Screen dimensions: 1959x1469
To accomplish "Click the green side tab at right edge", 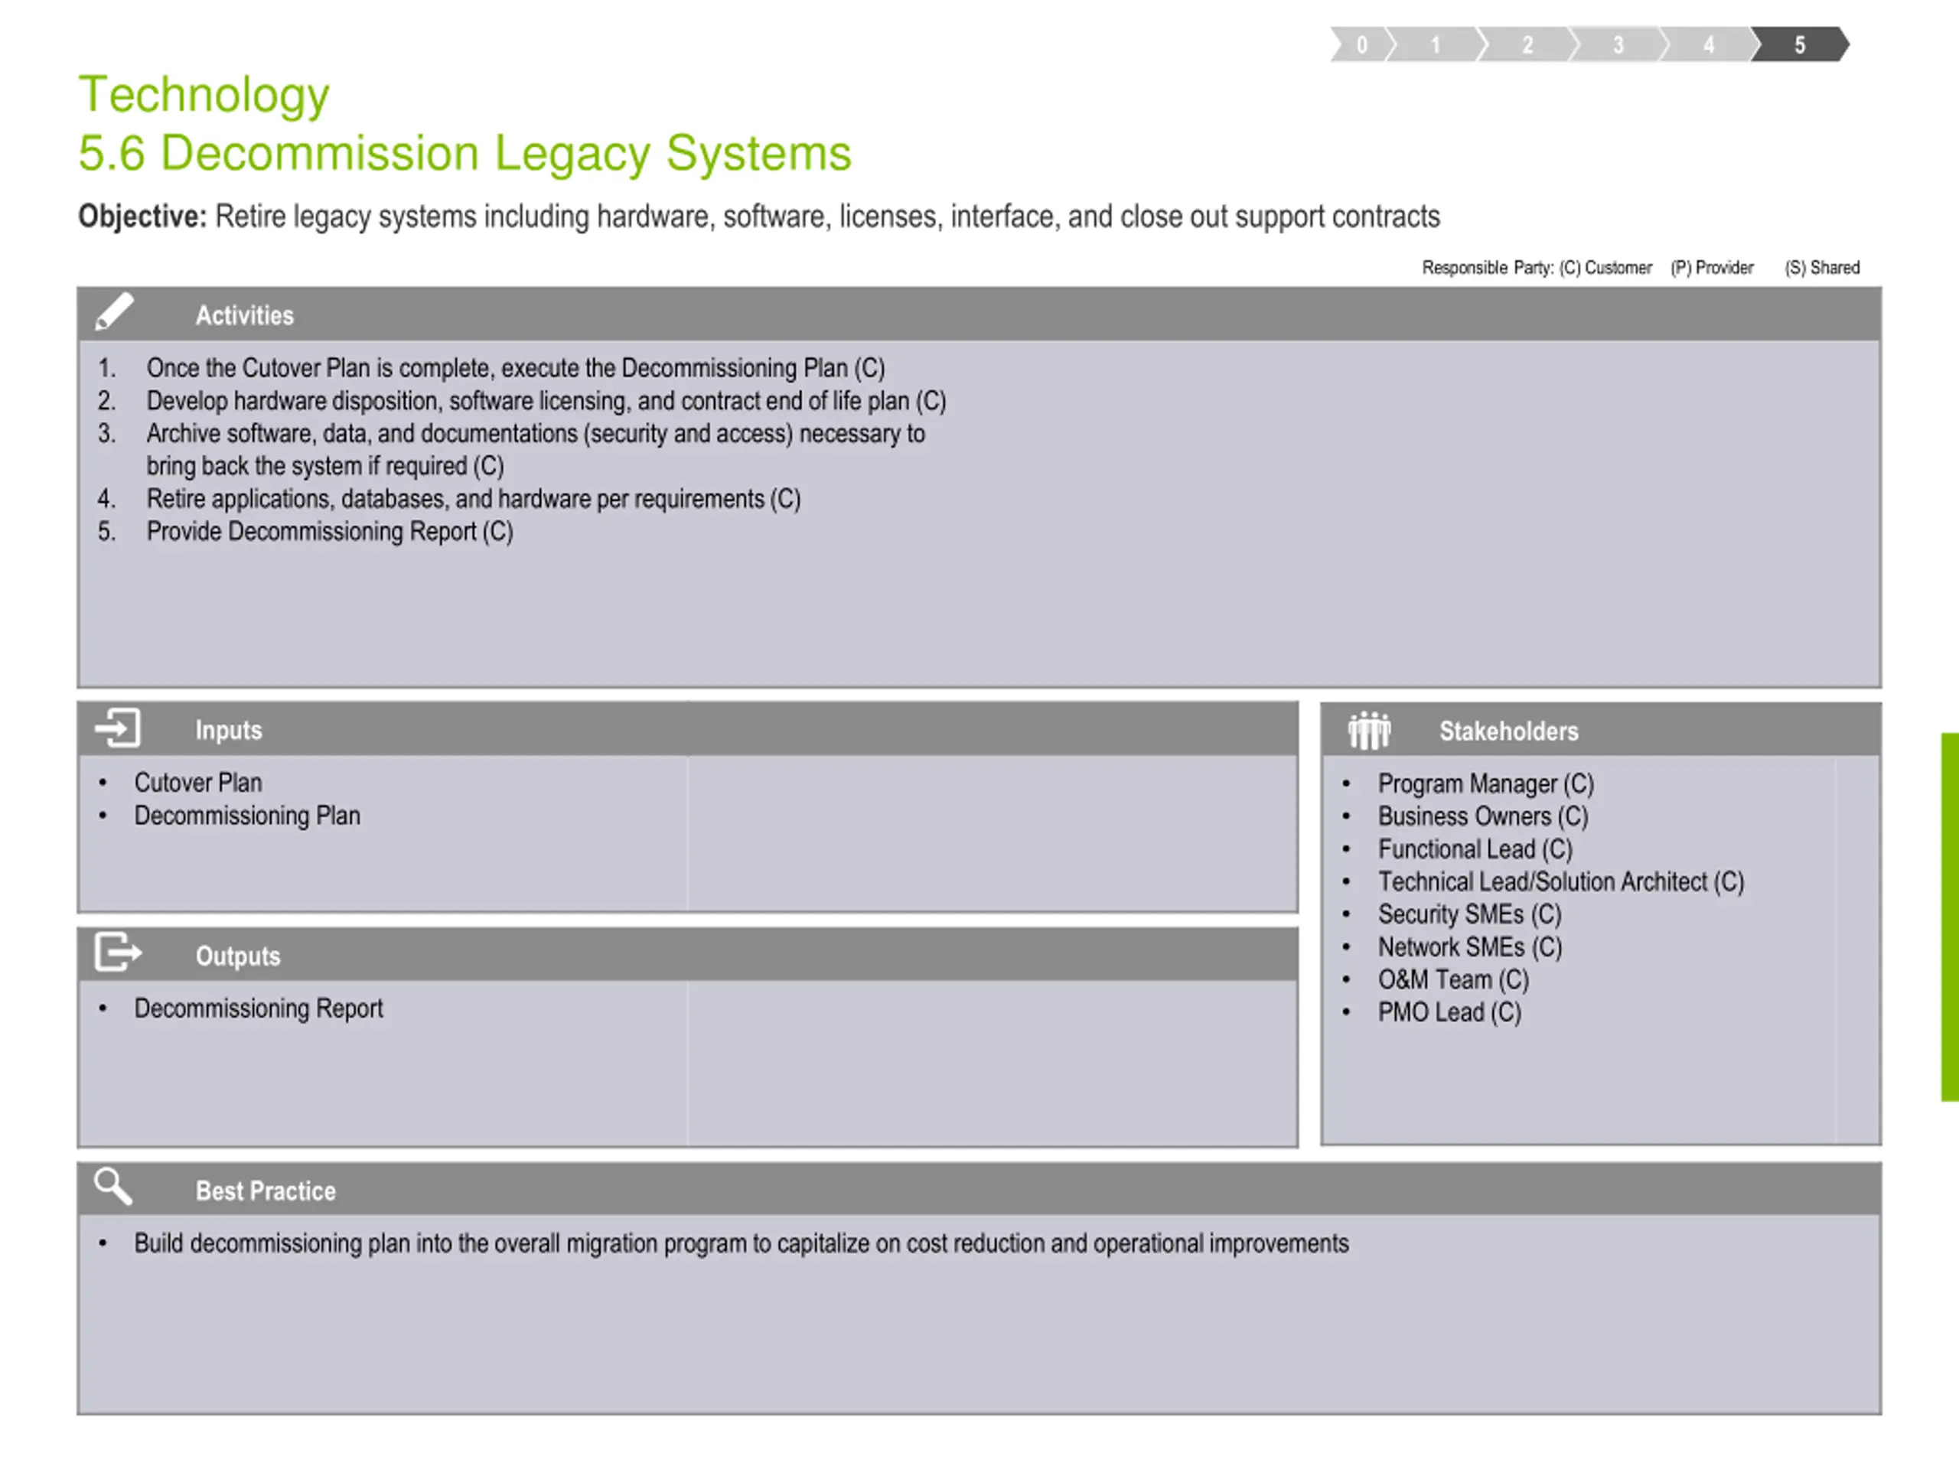I will tap(1949, 917).
